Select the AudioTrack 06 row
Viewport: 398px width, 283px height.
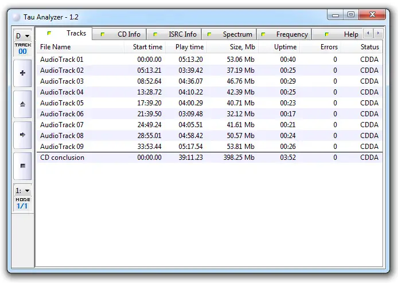point(209,114)
